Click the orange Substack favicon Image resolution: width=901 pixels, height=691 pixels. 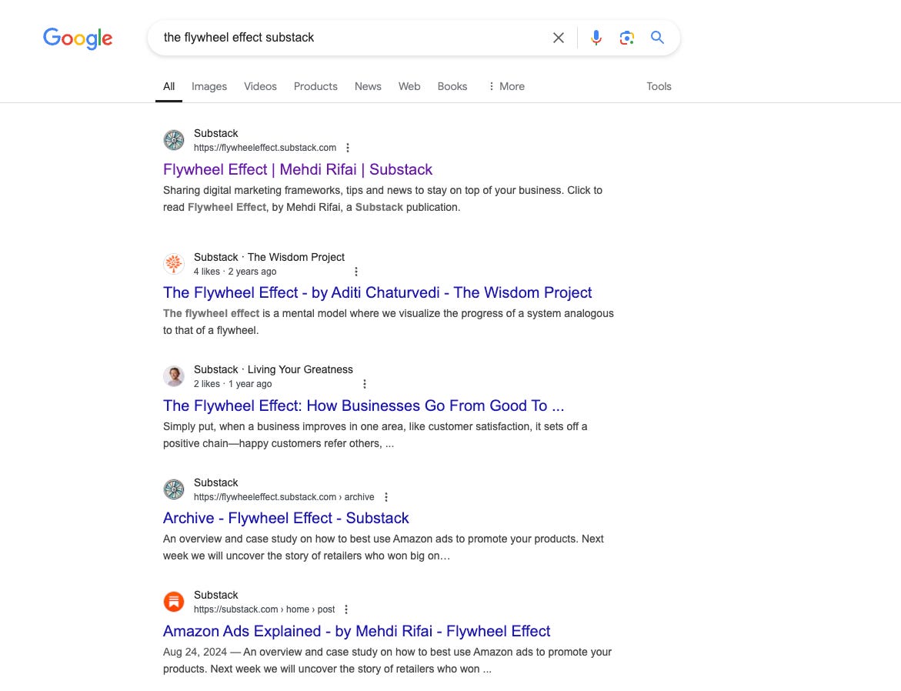pyautogui.click(x=174, y=602)
